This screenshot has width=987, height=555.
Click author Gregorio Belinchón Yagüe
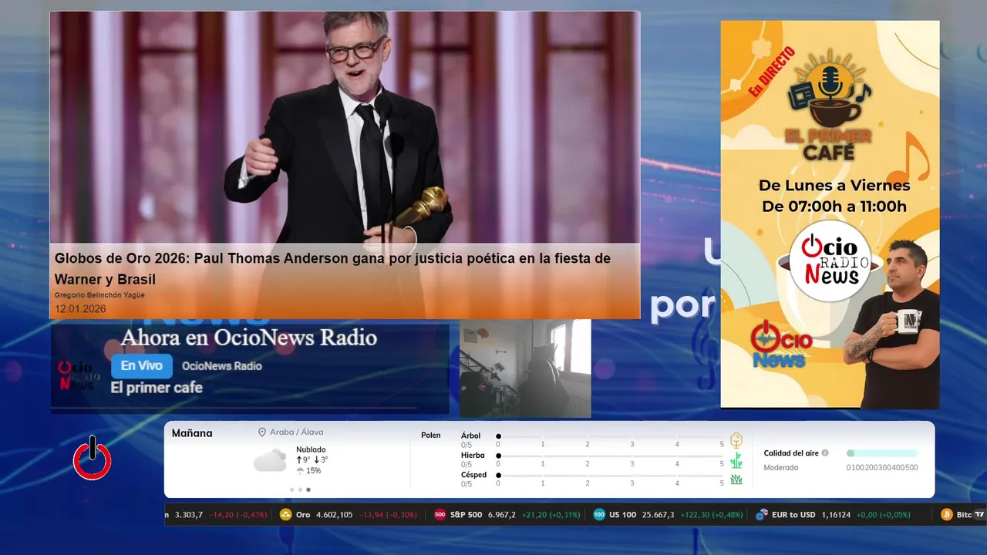(x=99, y=295)
